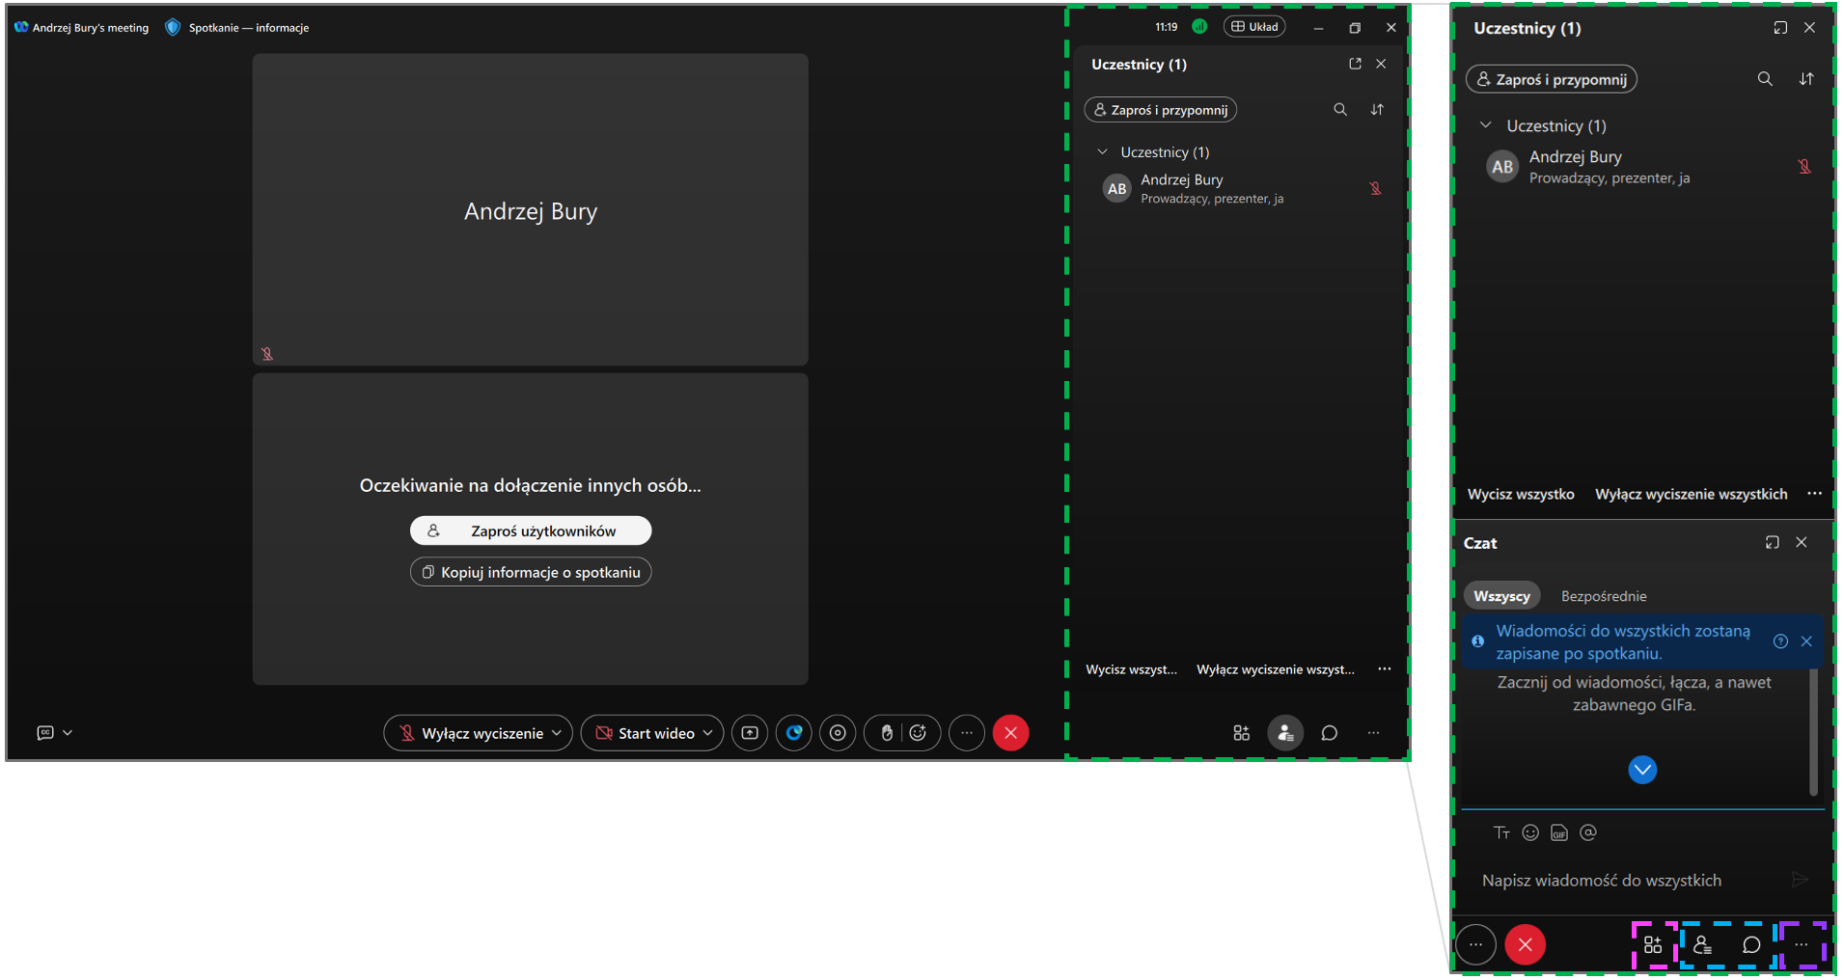The image size is (1844, 980).
Task: Turn on camera with Start wideo
Action: (645, 733)
